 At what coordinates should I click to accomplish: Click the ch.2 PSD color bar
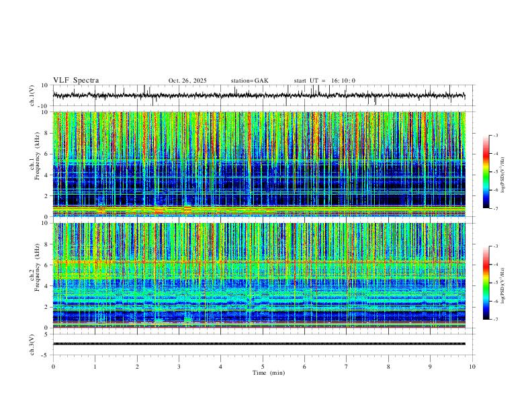486,283
